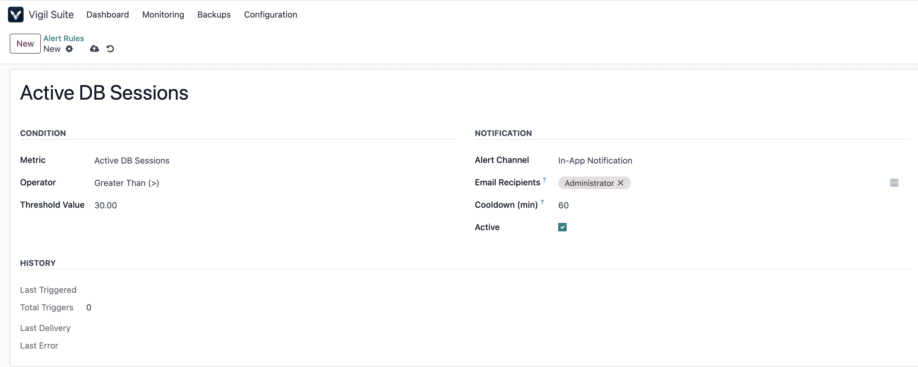Open the Configuration menu

click(270, 15)
